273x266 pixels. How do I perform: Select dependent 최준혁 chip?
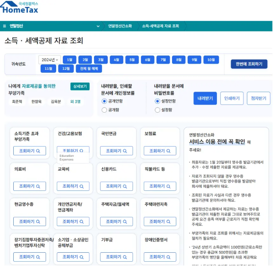tap(17, 102)
